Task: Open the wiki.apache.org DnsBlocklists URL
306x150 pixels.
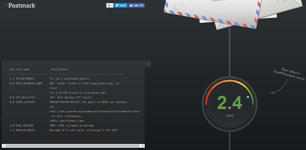Action: (95, 111)
